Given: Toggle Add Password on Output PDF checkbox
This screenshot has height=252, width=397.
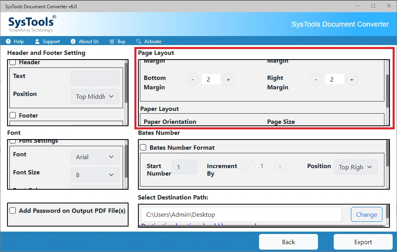Looking at the screenshot, I should tap(13, 210).
